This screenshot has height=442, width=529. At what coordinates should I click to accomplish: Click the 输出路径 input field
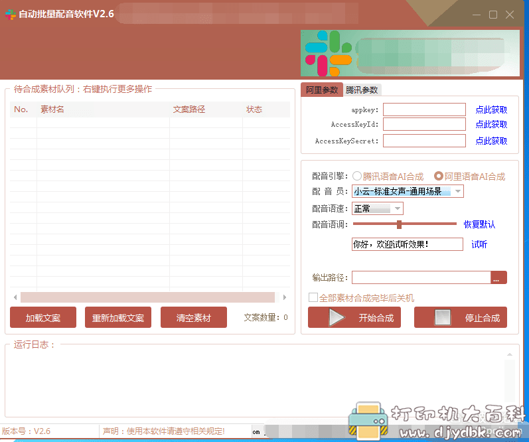(421, 277)
